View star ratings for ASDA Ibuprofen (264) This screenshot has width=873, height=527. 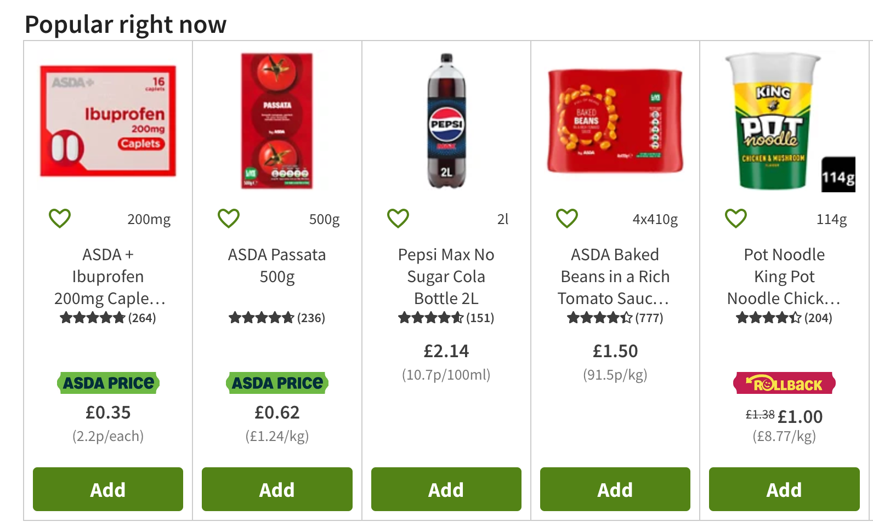pyautogui.click(x=107, y=318)
